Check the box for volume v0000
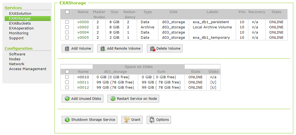296x135 pixels. click(67, 22)
